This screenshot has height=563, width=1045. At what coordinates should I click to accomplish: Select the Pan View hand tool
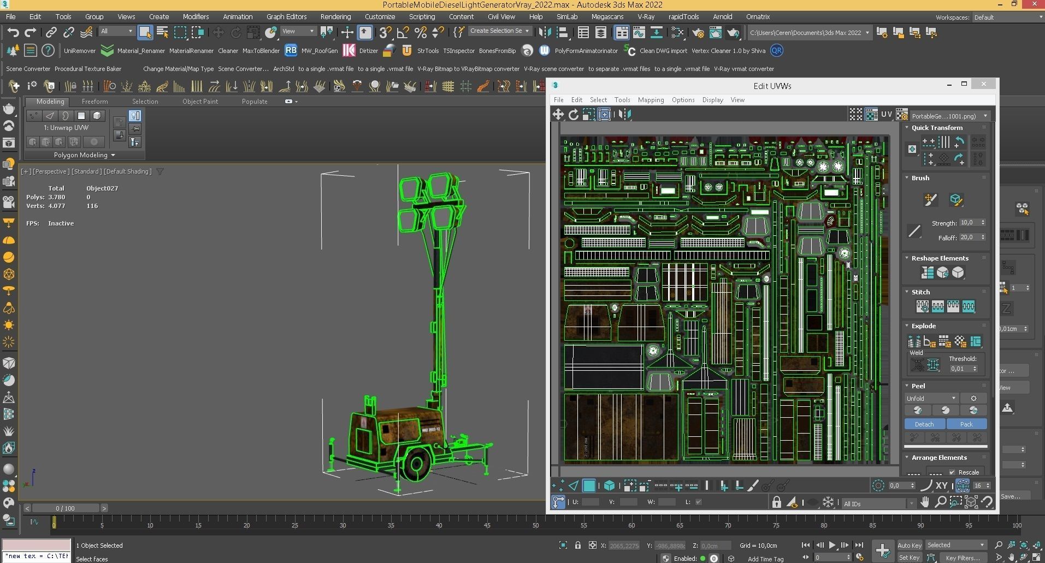click(924, 502)
